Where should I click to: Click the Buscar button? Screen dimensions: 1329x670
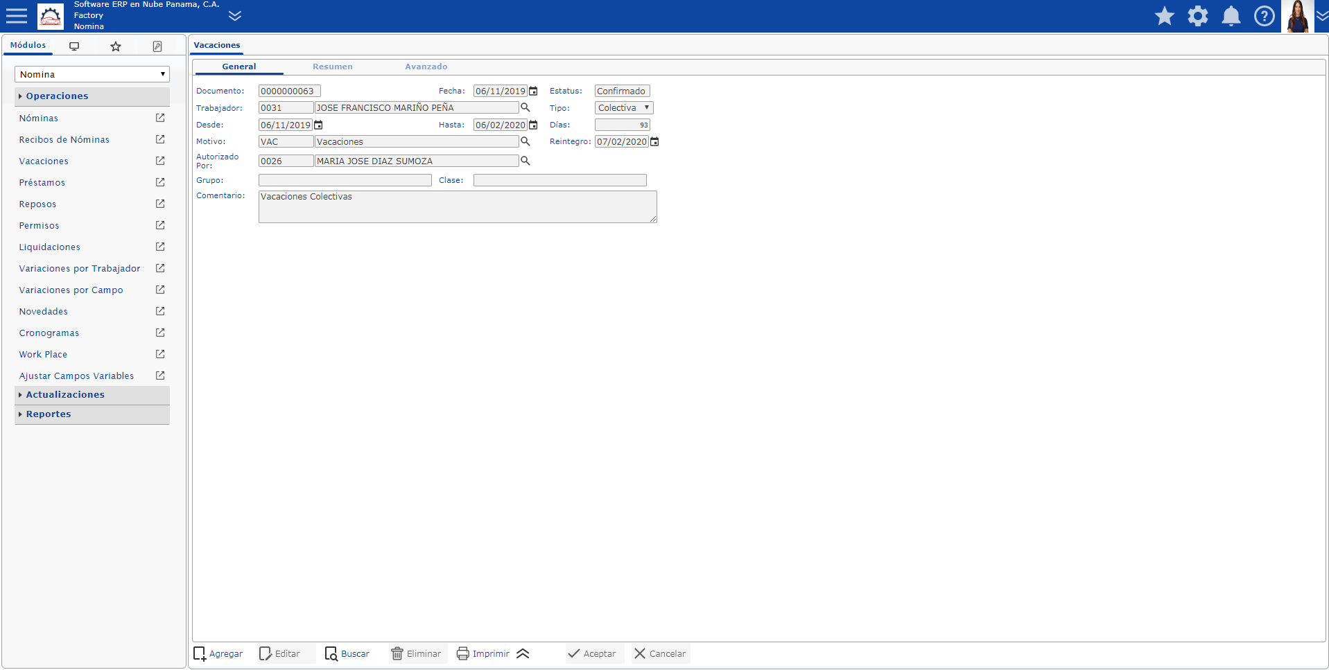(x=347, y=654)
